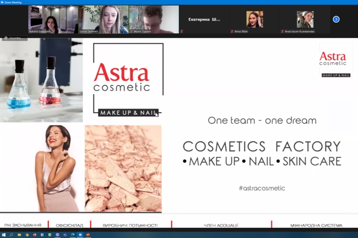Open the Excel taskbar icon
The height and width of the screenshot is (238, 358).
point(50,235)
